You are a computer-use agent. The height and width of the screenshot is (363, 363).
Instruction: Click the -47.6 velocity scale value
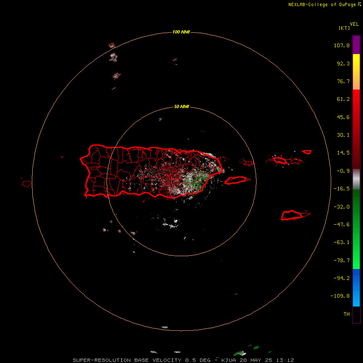pyautogui.click(x=342, y=225)
